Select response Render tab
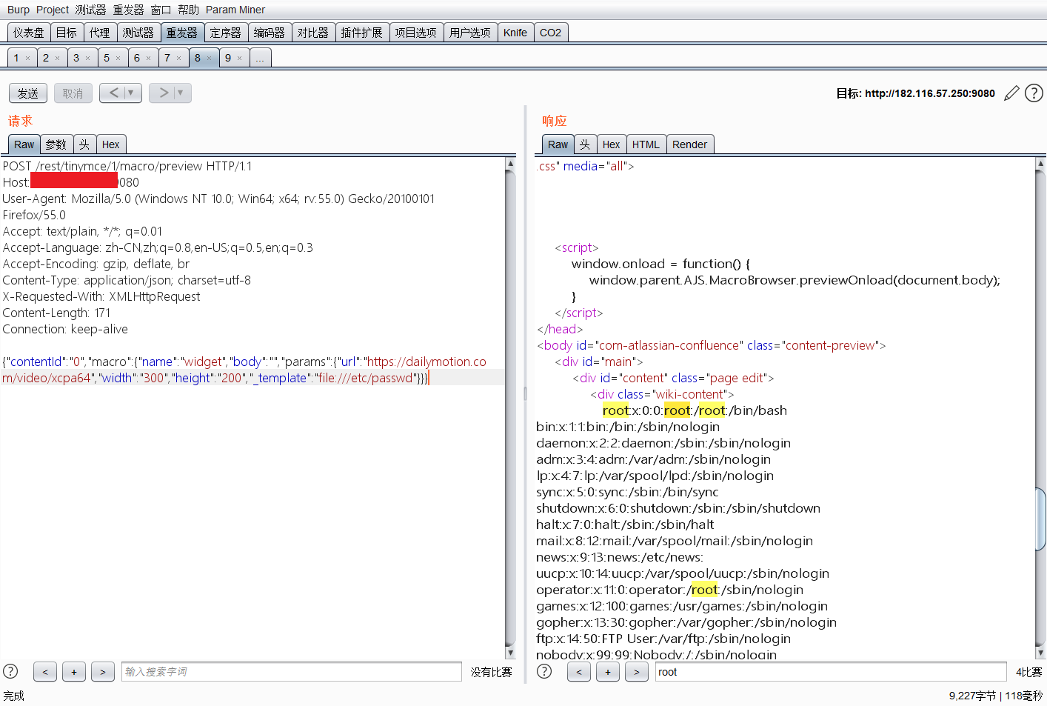 690,144
